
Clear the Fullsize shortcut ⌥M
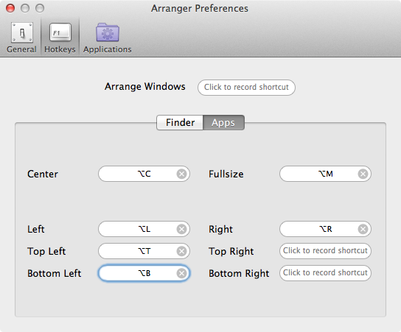pos(363,174)
